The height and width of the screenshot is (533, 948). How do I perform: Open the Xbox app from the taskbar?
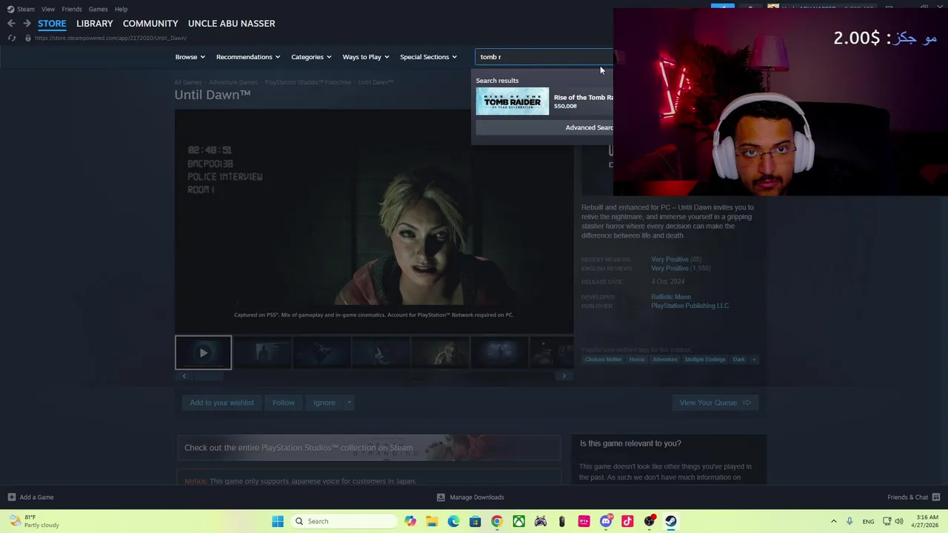(518, 521)
